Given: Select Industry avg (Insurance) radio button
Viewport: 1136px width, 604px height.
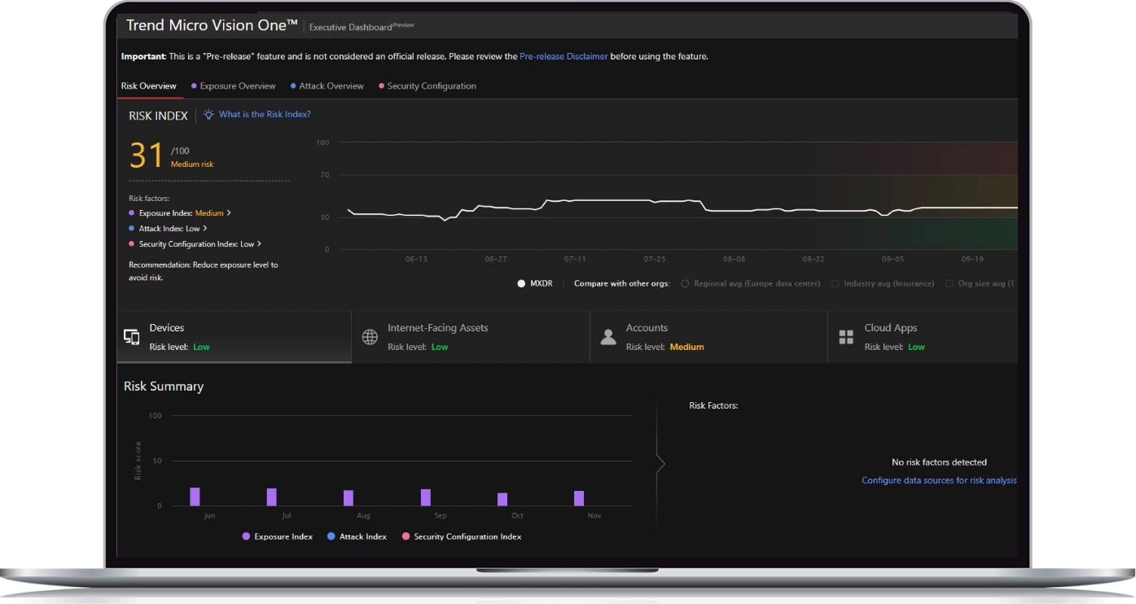Looking at the screenshot, I should tap(836, 284).
